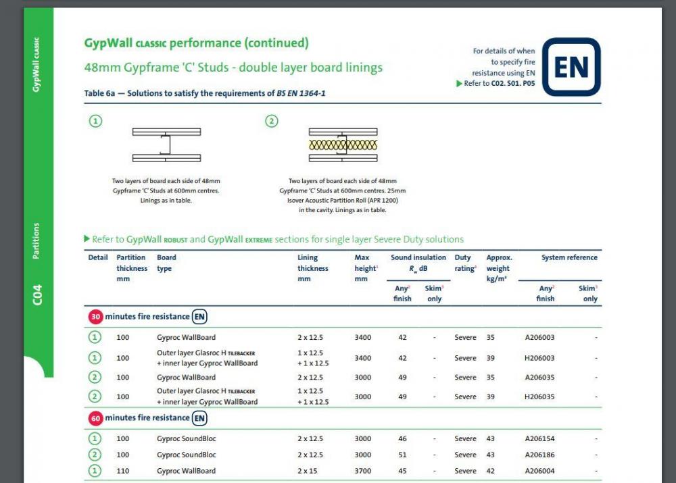676x483 pixels.
Task: Click the red 60 minutes fire badge
Action: 96,418
